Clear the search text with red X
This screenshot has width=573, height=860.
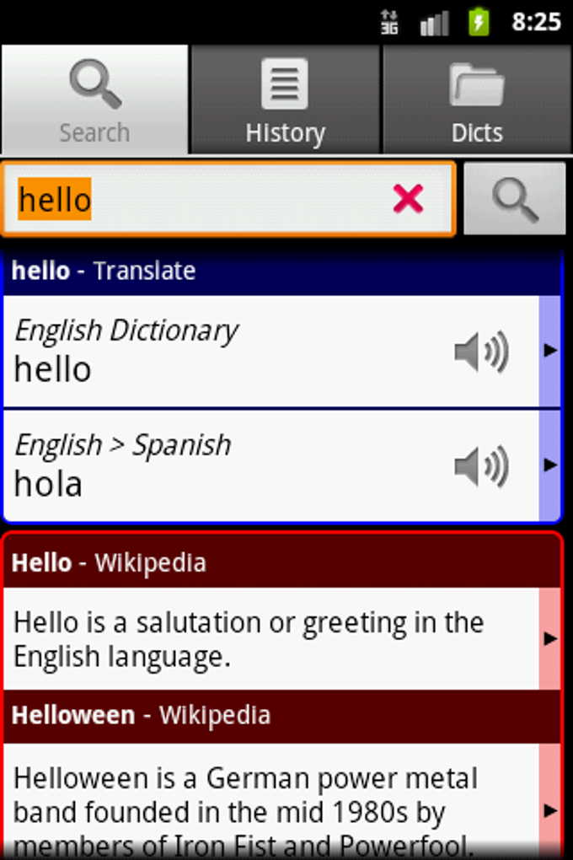(409, 198)
